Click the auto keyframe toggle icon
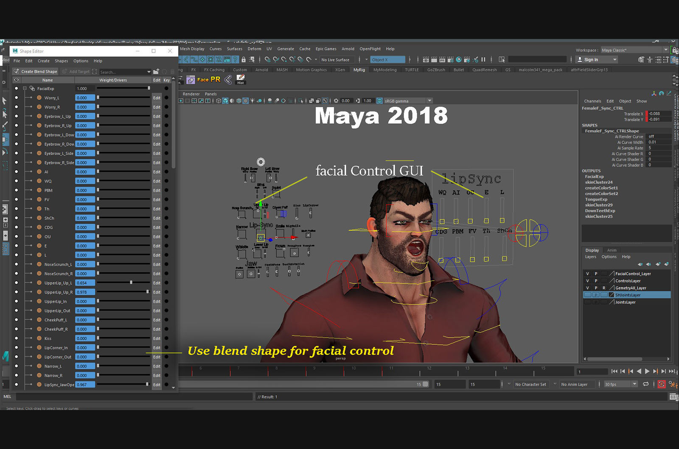The image size is (679, 449). coord(661,384)
